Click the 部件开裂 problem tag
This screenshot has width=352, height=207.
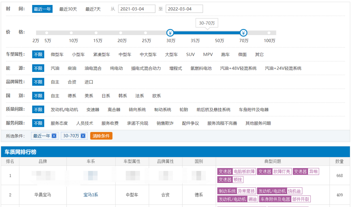[x=301, y=199]
